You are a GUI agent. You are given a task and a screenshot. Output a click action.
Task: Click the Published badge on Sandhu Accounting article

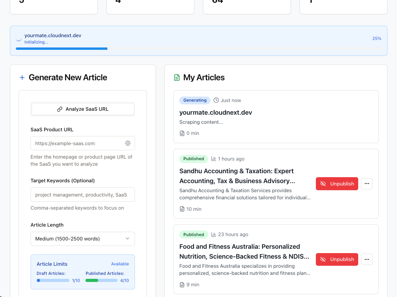(194, 159)
